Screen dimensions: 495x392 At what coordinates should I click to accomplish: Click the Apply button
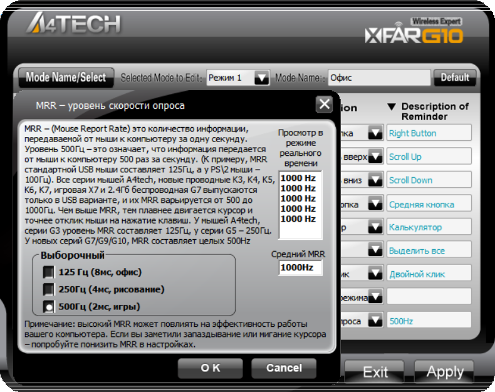pyautogui.click(x=444, y=372)
